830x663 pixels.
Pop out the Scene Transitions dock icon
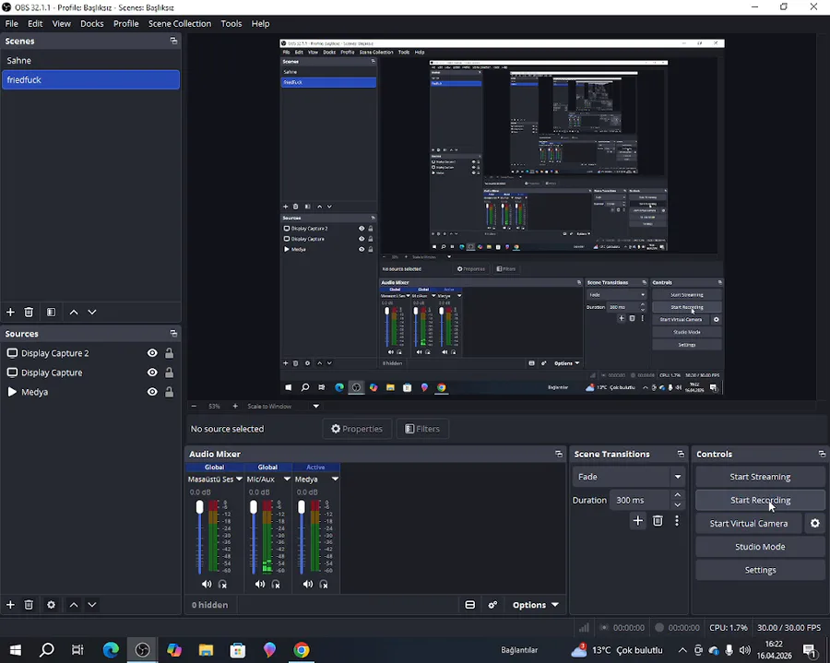[x=681, y=454]
